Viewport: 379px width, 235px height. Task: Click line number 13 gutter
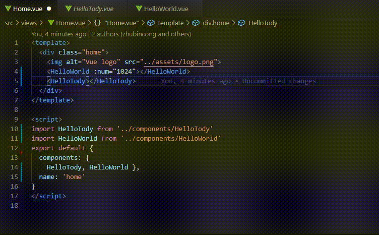click(x=14, y=158)
